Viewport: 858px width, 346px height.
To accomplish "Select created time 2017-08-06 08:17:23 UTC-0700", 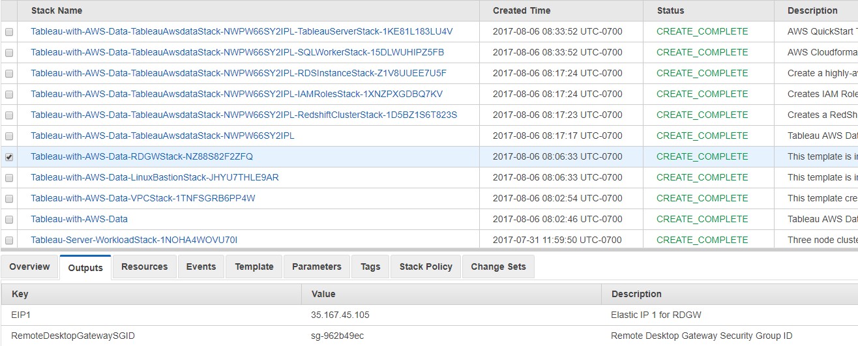I will (x=557, y=115).
